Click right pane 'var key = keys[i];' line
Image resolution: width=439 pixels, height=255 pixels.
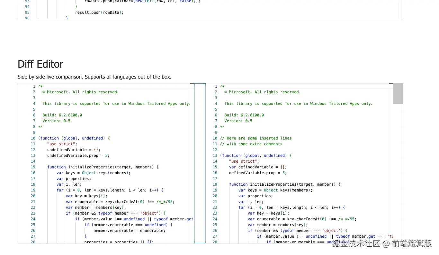click(x=268, y=213)
